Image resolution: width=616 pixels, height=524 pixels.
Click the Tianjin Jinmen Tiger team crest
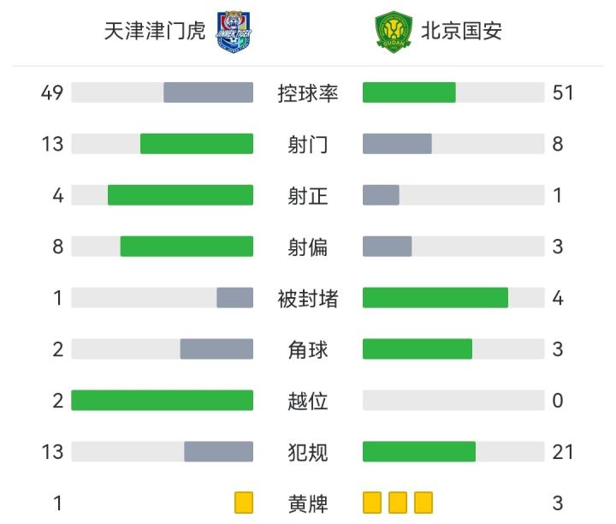(x=233, y=31)
